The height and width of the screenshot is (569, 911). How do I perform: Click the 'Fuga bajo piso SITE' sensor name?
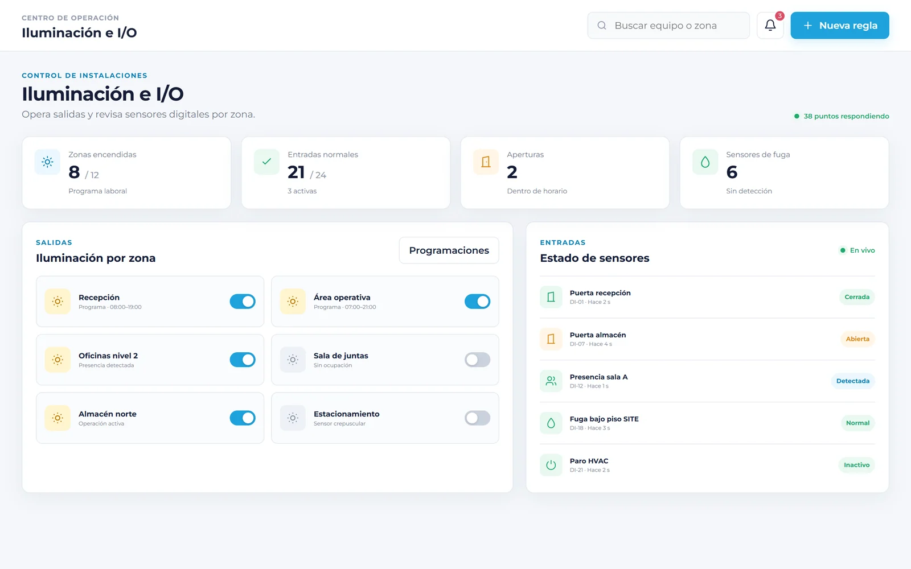604,419
